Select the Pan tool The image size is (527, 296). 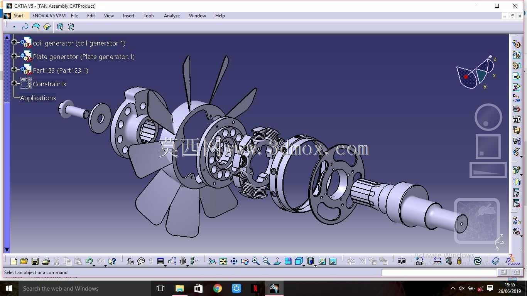tap(234, 261)
